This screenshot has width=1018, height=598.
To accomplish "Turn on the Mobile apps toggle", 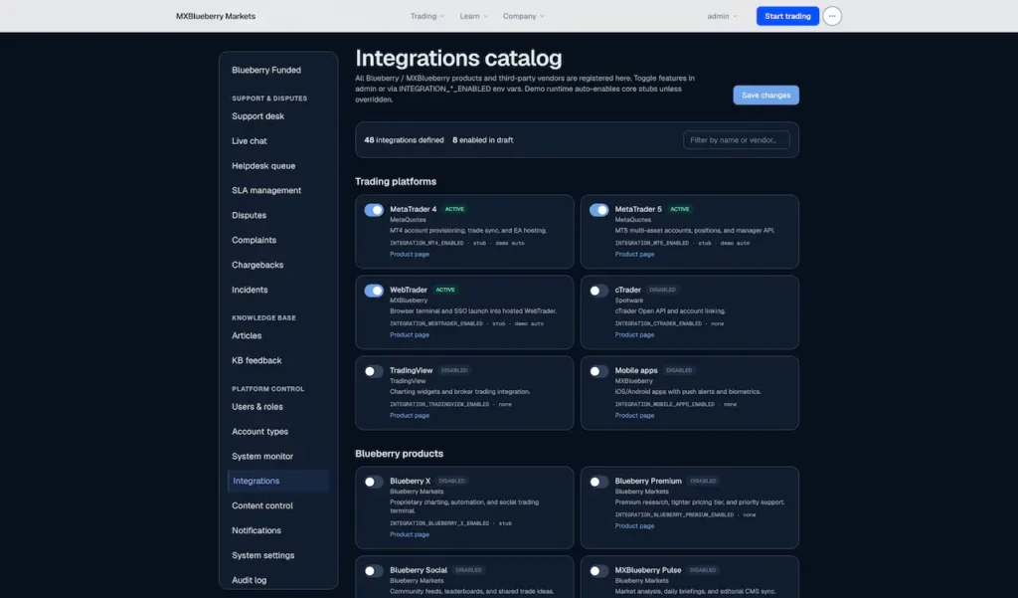I will click(599, 371).
